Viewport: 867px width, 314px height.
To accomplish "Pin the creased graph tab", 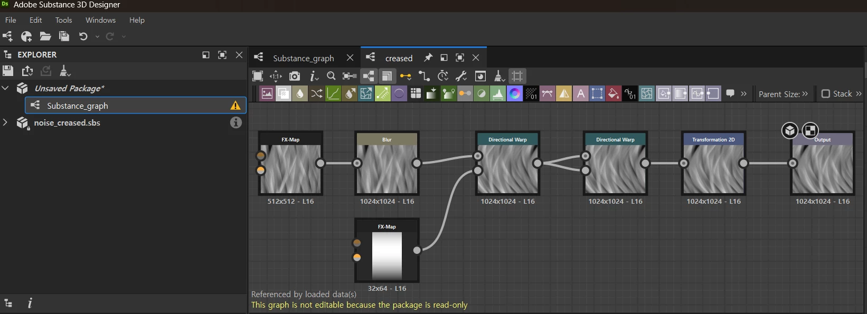I will 428,58.
